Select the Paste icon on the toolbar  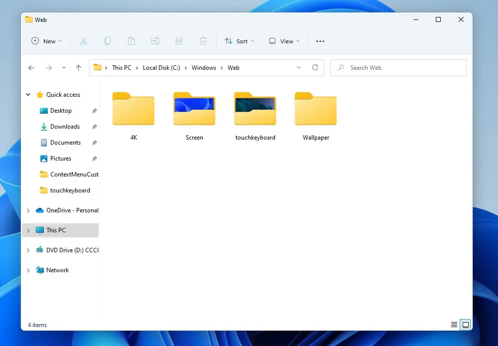click(x=131, y=41)
